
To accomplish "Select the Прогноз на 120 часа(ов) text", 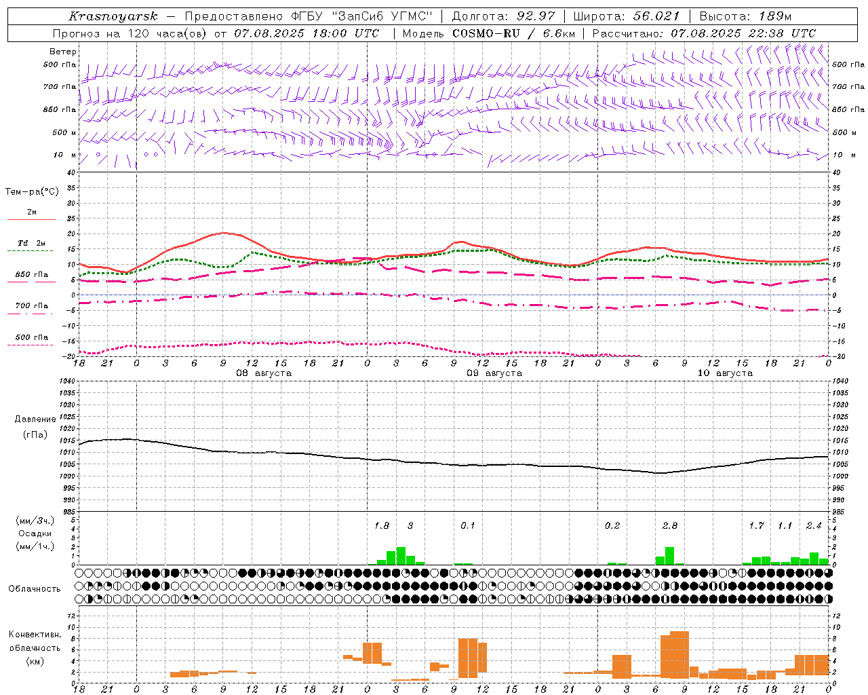I will pos(131,33).
